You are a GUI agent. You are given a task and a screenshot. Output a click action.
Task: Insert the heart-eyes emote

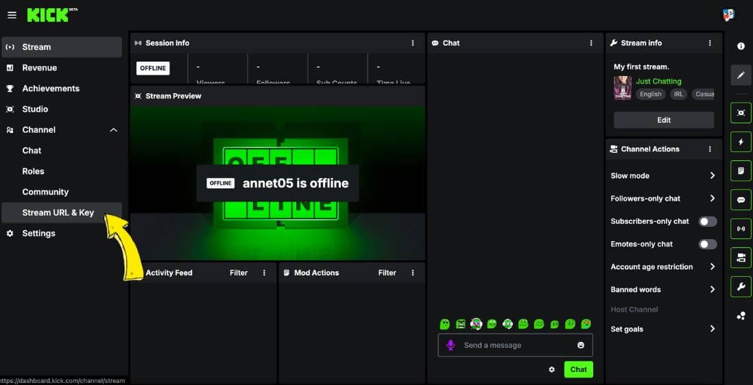(586, 324)
